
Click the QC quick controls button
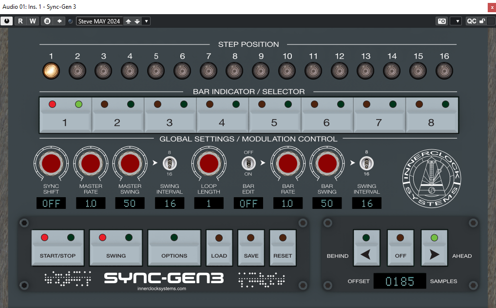471,21
